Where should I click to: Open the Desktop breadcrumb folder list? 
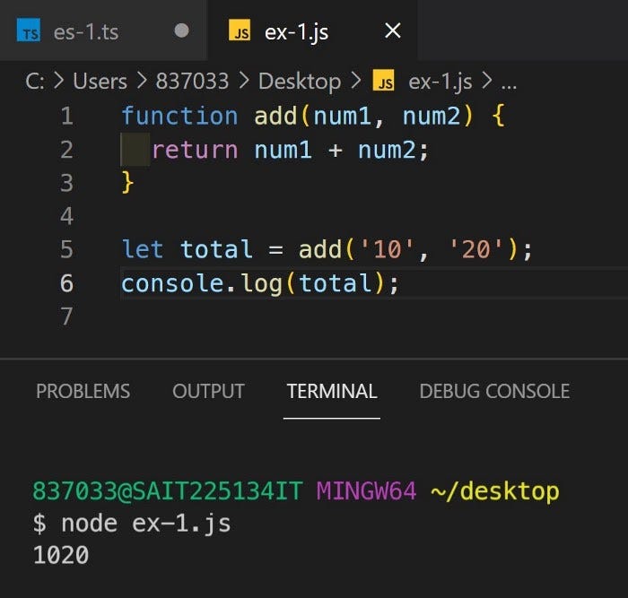click(x=300, y=82)
